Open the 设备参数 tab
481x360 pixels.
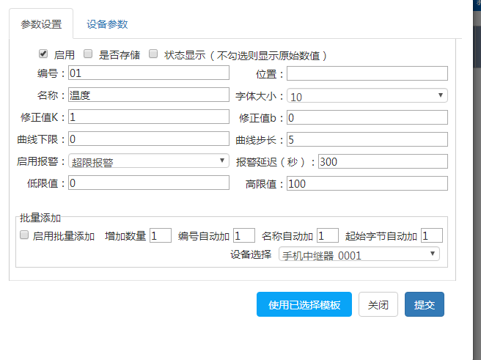click(x=107, y=24)
